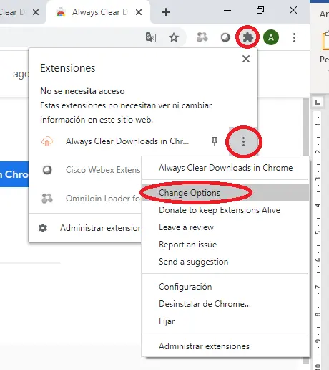Open a new tab with plus button
The image size is (329, 370).
pyautogui.click(x=166, y=12)
